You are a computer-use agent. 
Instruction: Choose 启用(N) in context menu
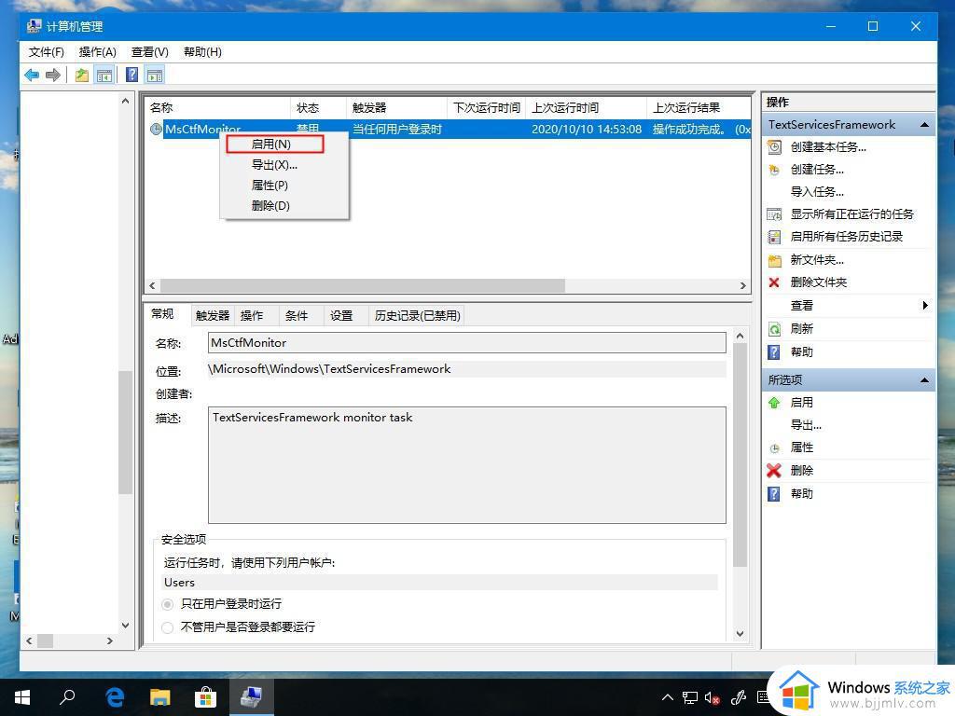click(x=274, y=145)
